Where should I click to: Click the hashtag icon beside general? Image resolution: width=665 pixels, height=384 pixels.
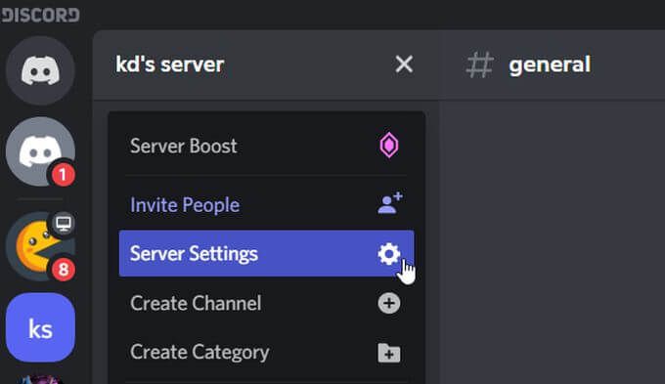(479, 64)
